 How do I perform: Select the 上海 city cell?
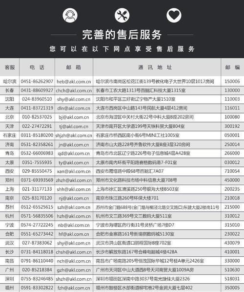(x=10, y=189)
